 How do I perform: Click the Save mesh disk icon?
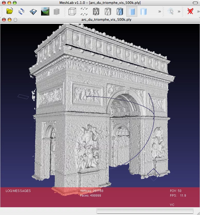(33, 11)
